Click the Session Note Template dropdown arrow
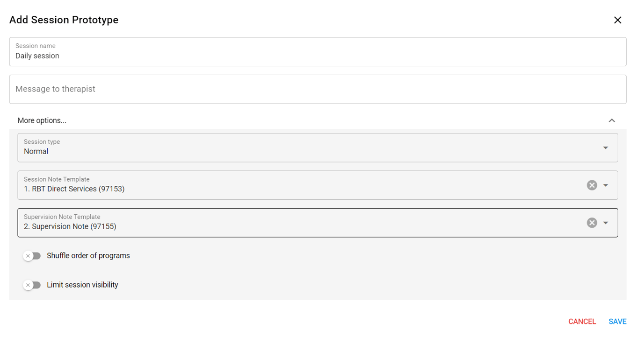This screenshot has height=337, width=637. pyautogui.click(x=605, y=185)
